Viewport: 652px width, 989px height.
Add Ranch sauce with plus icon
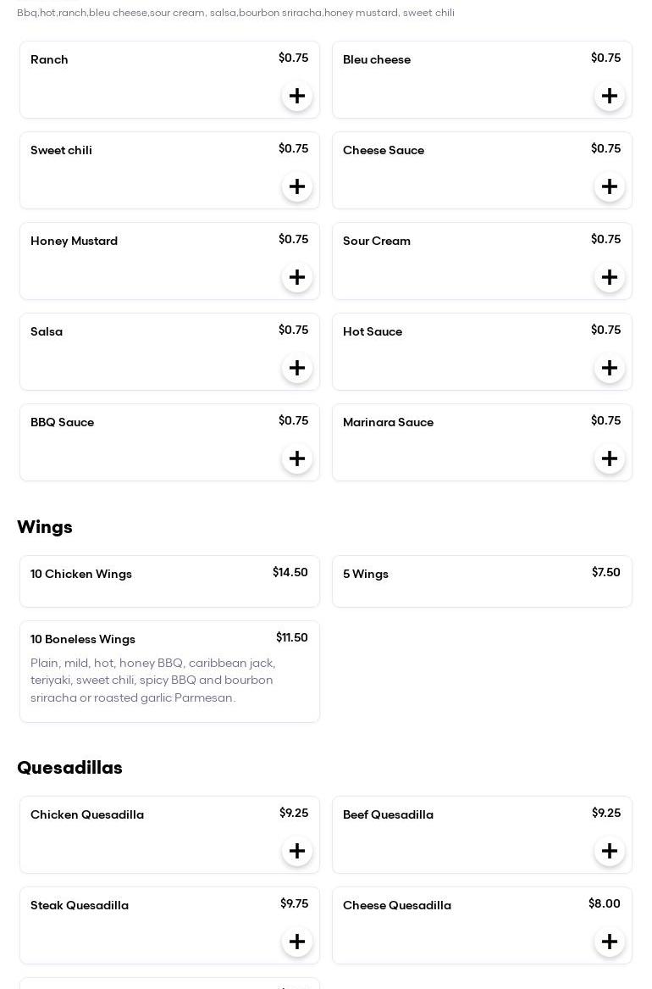297,96
